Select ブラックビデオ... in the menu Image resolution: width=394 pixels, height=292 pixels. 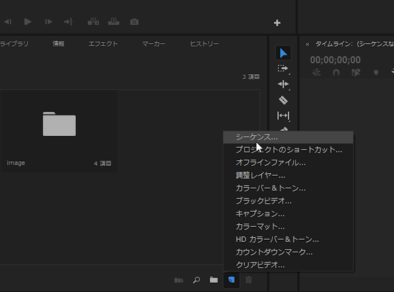288,201
